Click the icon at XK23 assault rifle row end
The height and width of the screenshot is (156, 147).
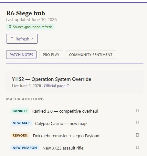pyautogui.click(x=137, y=147)
